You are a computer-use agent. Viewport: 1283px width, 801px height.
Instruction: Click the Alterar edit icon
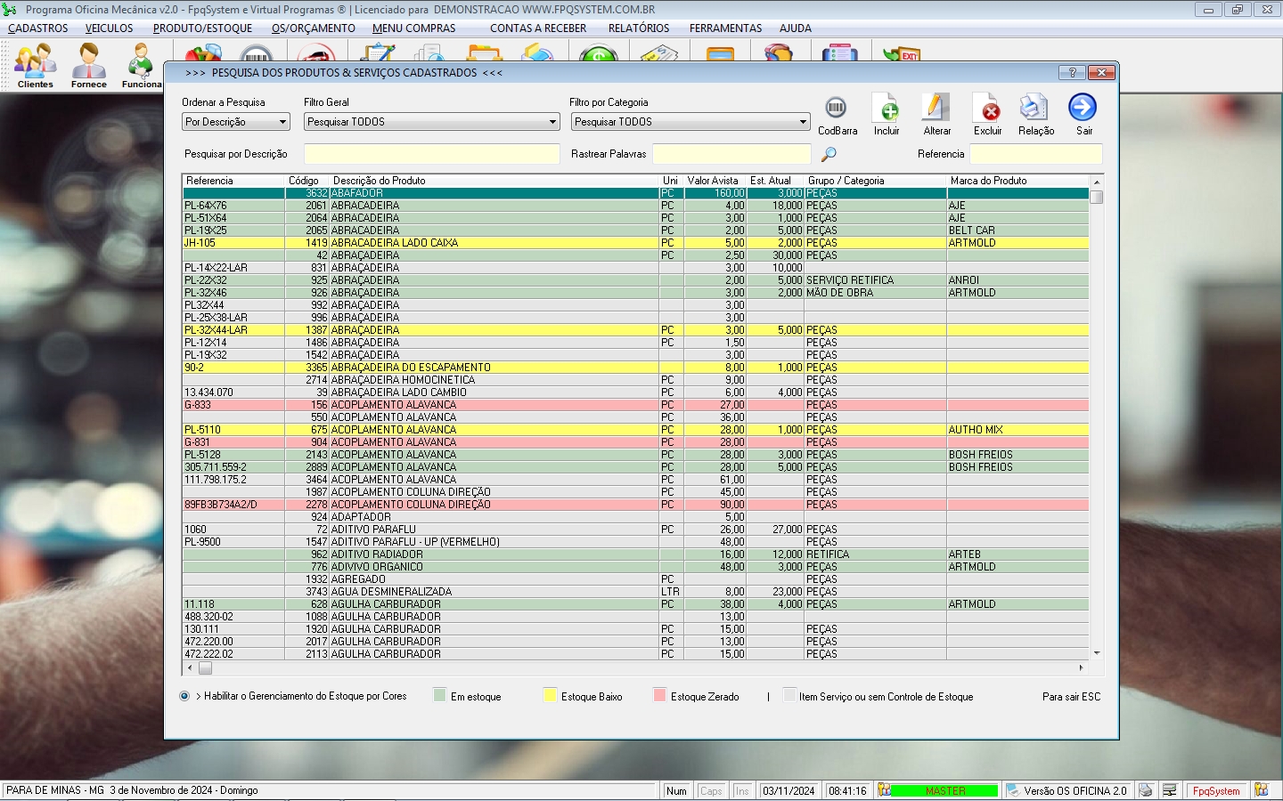936,109
